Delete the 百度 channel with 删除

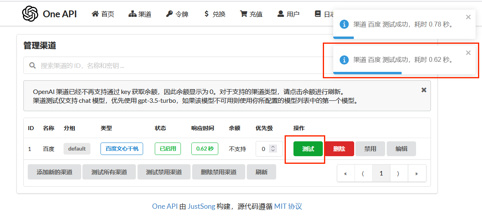tap(339, 149)
